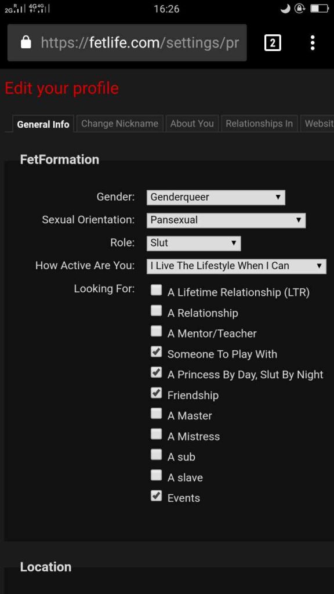
Task: Check the A Relationship checkbox
Action: (156, 311)
